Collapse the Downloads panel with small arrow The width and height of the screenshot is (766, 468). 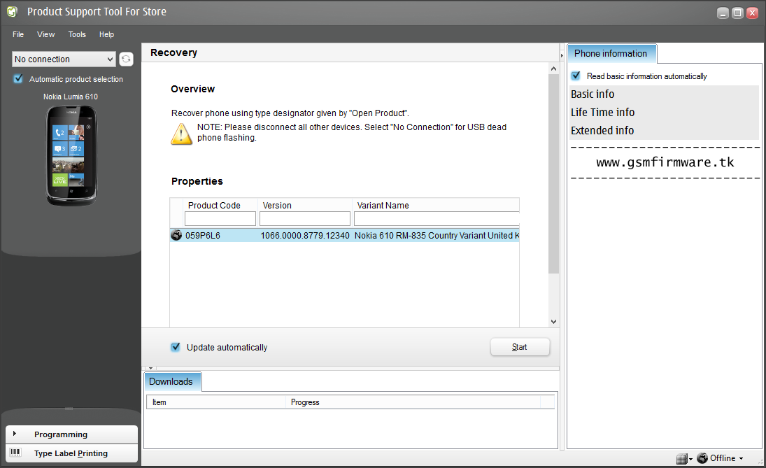click(150, 368)
